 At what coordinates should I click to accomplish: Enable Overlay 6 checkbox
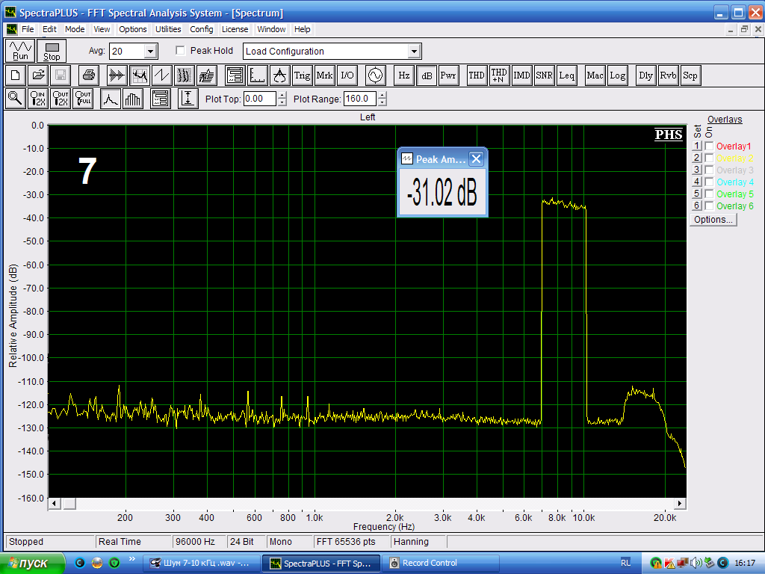point(710,206)
